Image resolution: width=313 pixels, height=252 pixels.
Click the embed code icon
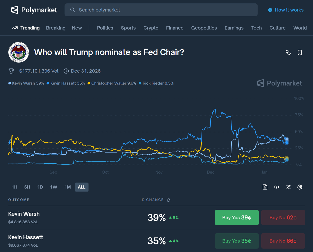pos(277,187)
